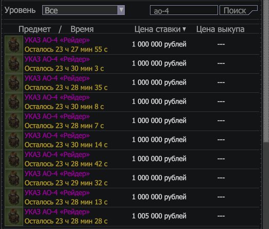Focus the search field containing ао-4
Viewport: 269px width, 229px height.
184,10
